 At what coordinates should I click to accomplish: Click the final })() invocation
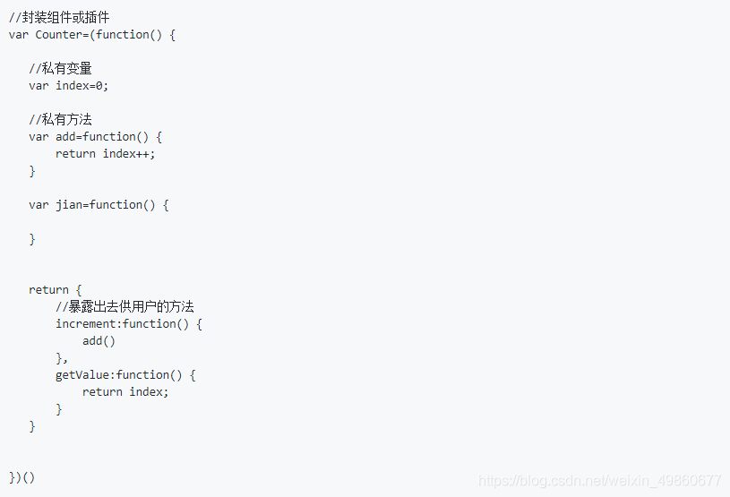(21, 477)
